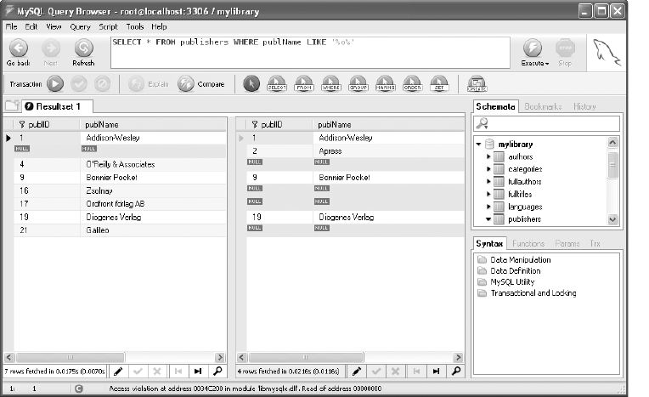The height and width of the screenshot is (397, 649).
Task: Pick the SET clause tool
Action: click(x=439, y=83)
